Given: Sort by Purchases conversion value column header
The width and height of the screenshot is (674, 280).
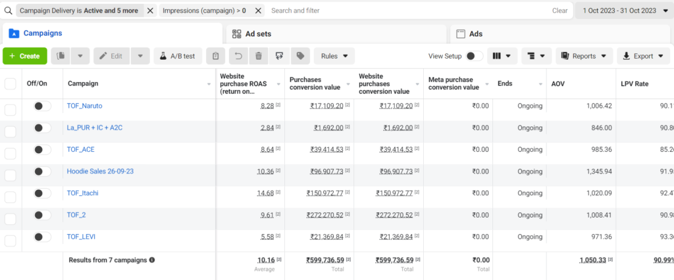Looking at the screenshot, I should pyautogui.click(x=319, y=83).
